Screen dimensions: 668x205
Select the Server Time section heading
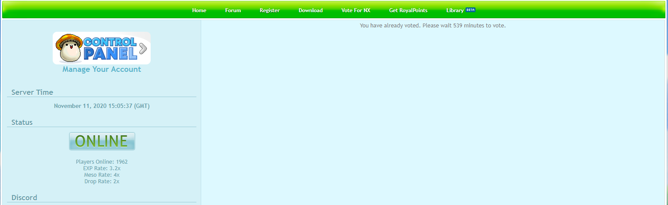tap(32, 92)
